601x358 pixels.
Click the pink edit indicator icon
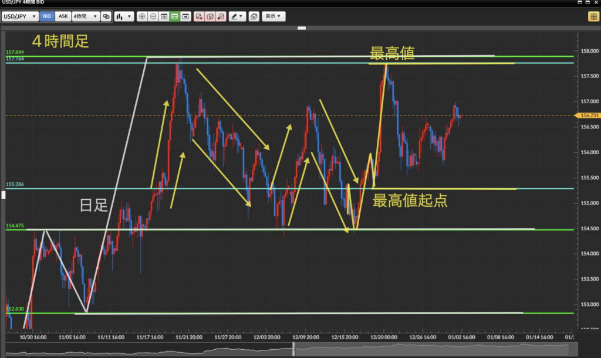211,16
